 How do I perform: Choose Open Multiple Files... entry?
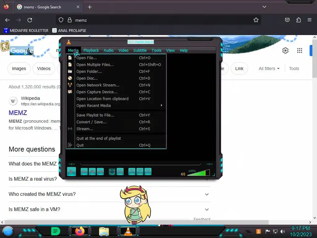[x=116, y=64]
